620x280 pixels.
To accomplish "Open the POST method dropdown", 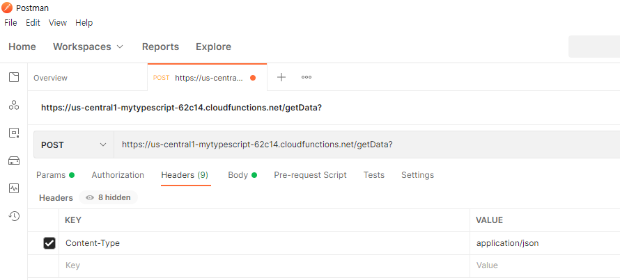I will point(74,145).
